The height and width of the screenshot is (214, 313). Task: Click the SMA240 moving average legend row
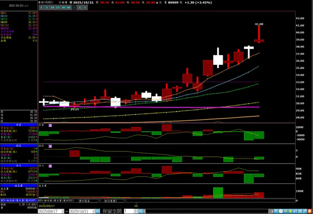point(19,28)
